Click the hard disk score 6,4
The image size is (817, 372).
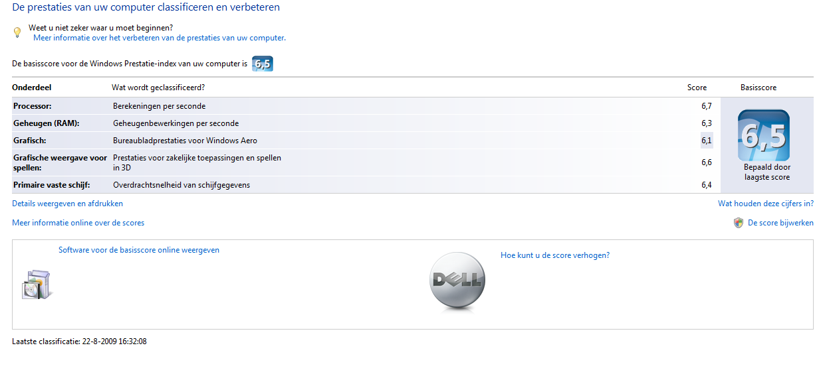[707, 185]
